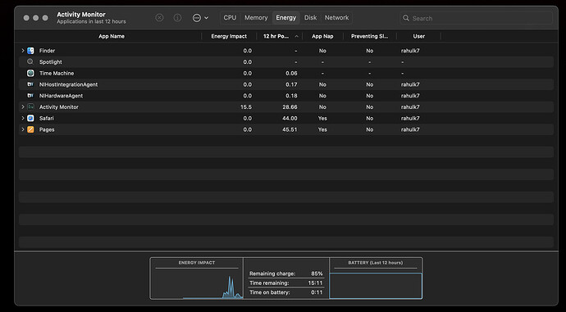Click the Activity Monitor window title

tap(81, 15)
